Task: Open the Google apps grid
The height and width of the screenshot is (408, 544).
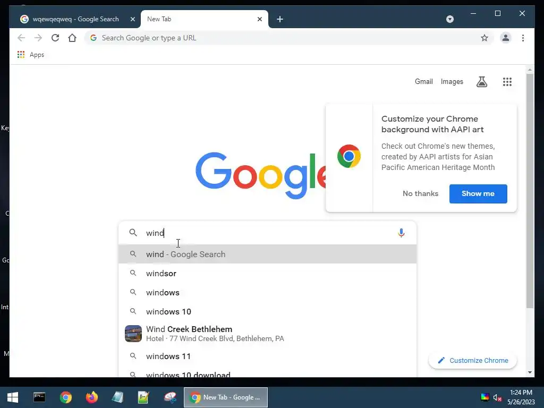Action: [x=507, y=82]
